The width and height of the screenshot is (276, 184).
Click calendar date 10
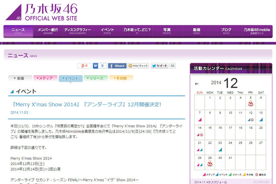pyautogui.click(x=230, y=113)
